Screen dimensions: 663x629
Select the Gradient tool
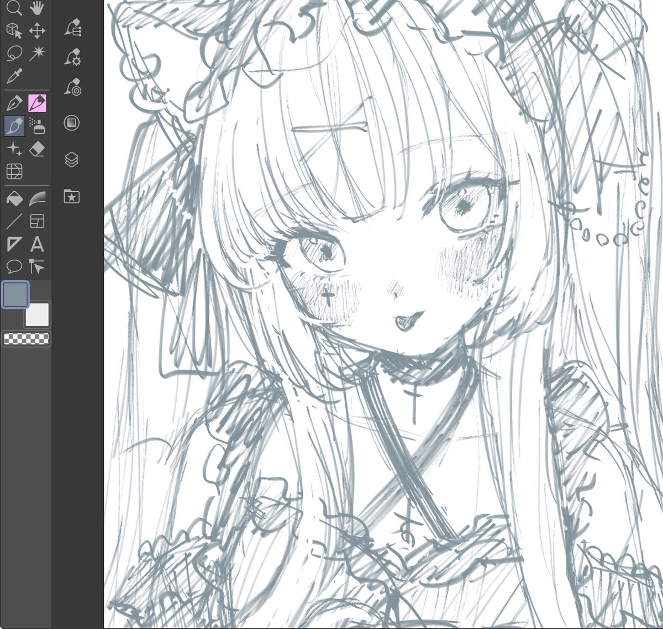tap(37, 198)
